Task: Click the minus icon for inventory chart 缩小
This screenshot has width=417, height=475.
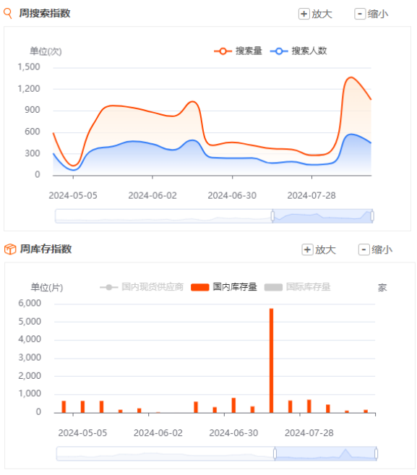Action: 364,249
